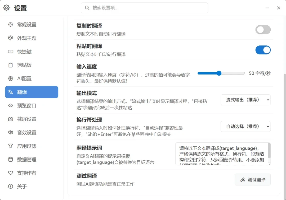The image size is (286, 200).
Task: Click the gear icon beside 常规设置
Action: pyautogui.click(x=11, y=24)
